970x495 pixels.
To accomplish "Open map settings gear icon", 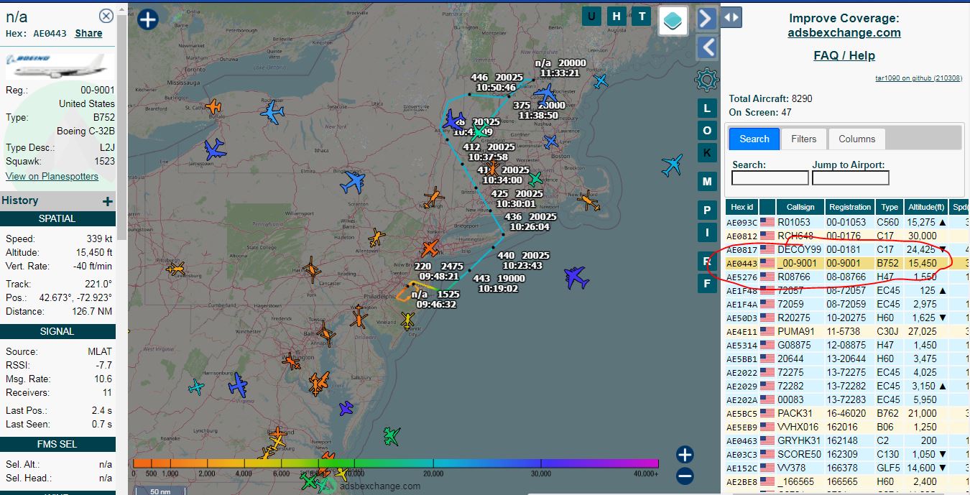I will pyautogui.click(x=707, y=78).
